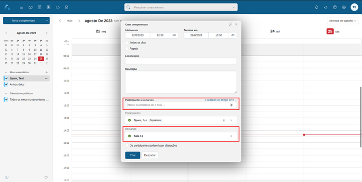Enable Repetir checkbox
362x182 pixels.
[126, 48]
